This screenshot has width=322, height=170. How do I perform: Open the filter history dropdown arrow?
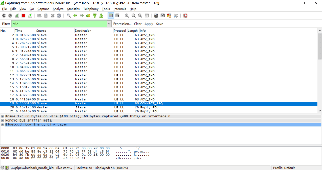point(109,24)
